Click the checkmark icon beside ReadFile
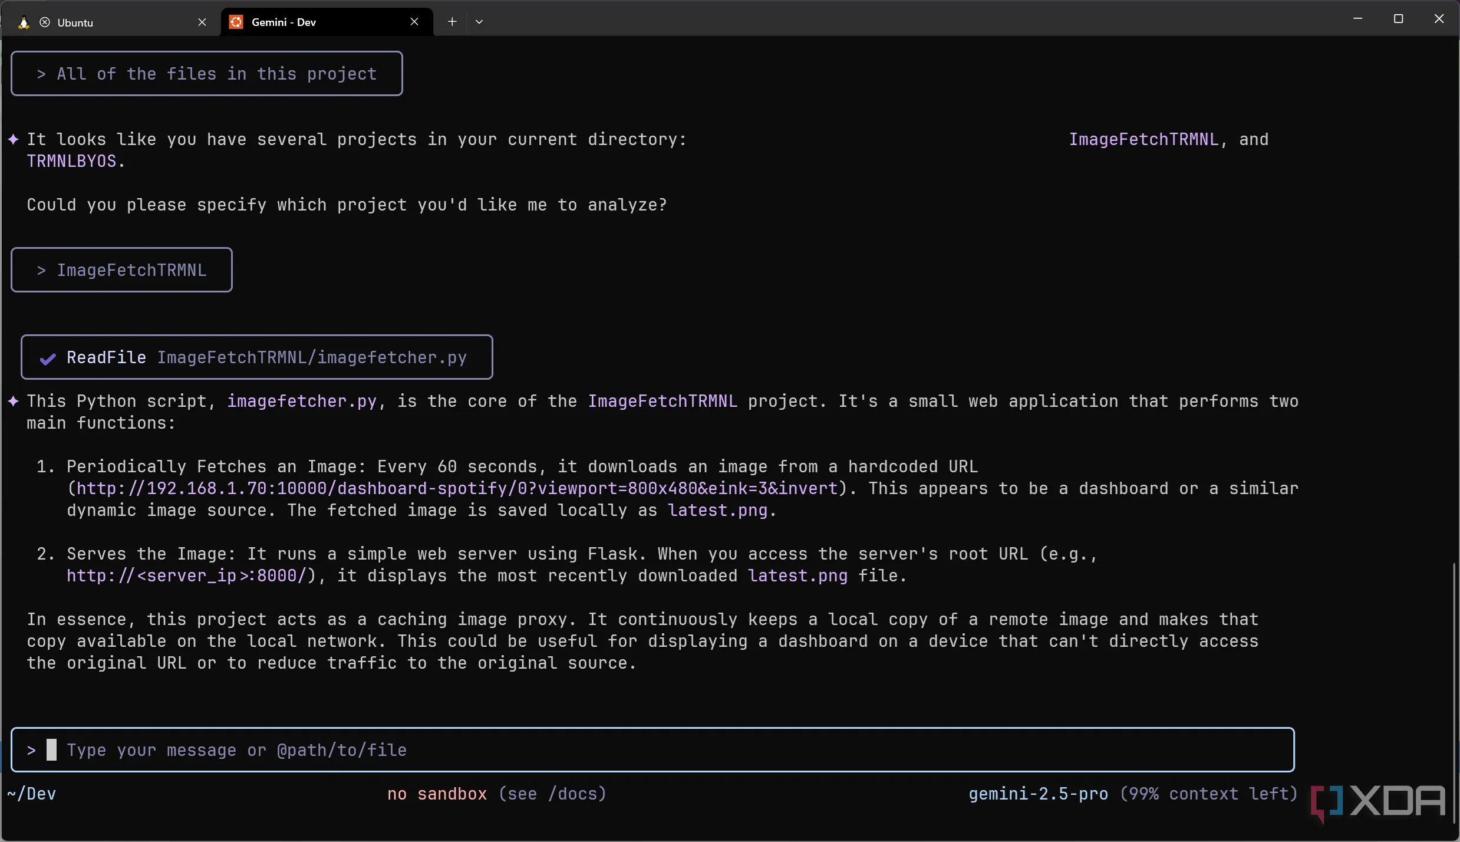The height and width of the screenshot is (842, 1460). click(x=48, y=358)
